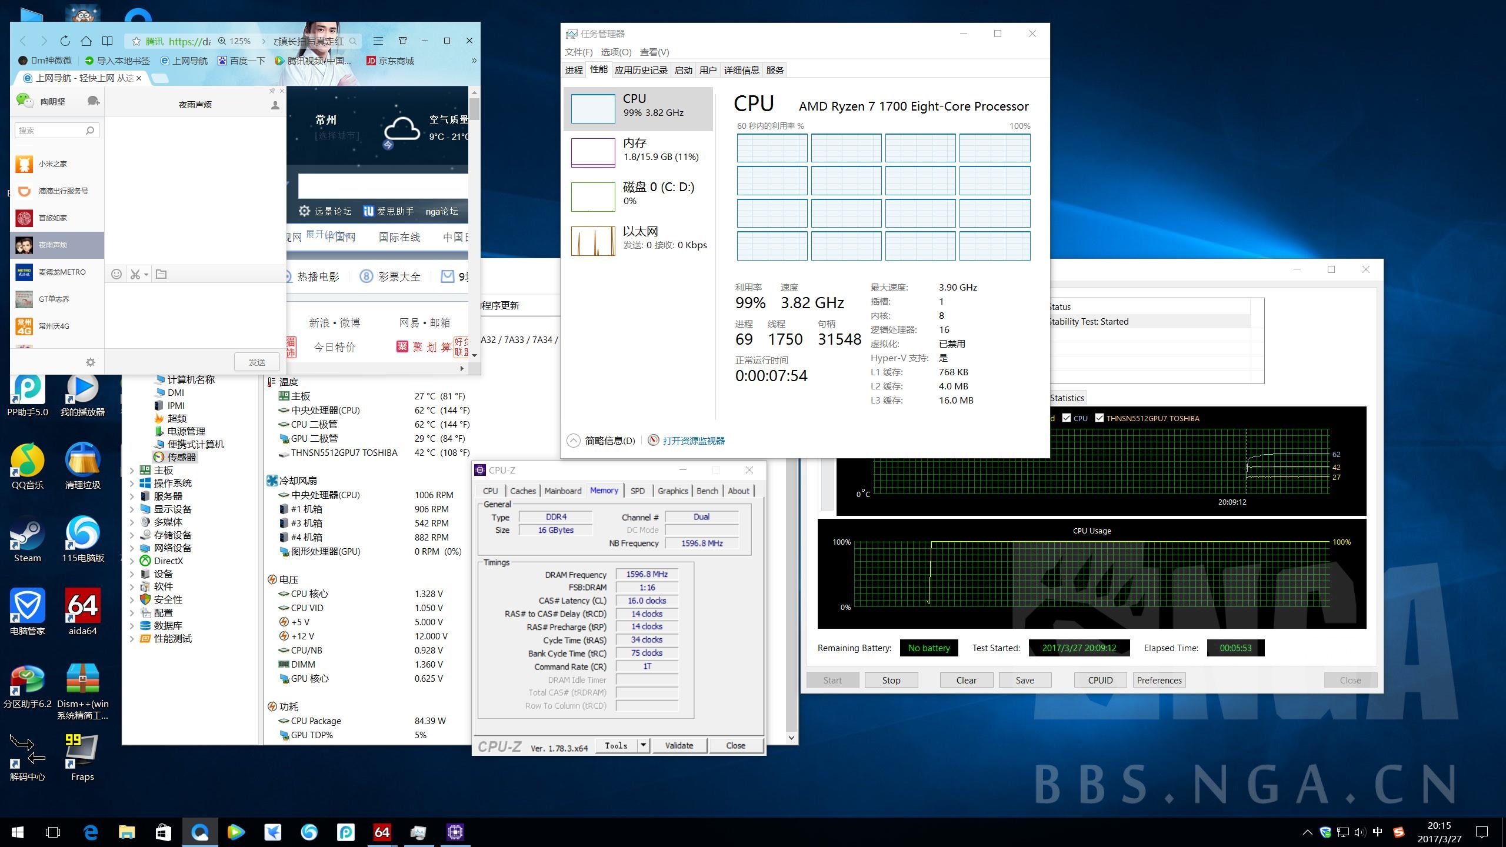Click the browser home icon
1506x847 pixels.
(x=86, y=41)
